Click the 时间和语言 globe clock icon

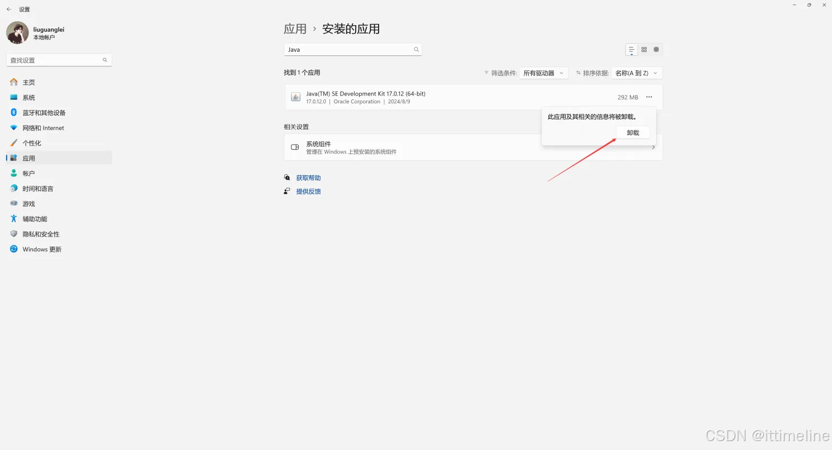pyautogui.click(x=14, y=188)
